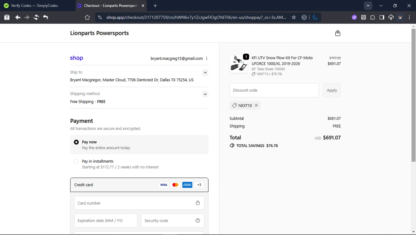Open browser three-dot main menu

pyautogui.click(x=409, y=17)
